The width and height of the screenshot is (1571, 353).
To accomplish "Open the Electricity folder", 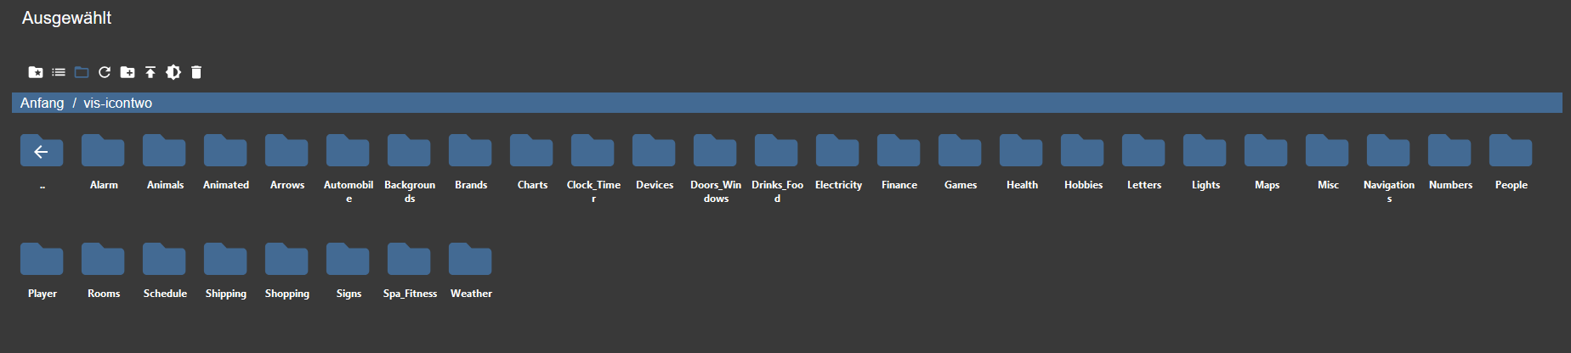I will [x=837, y=150].
